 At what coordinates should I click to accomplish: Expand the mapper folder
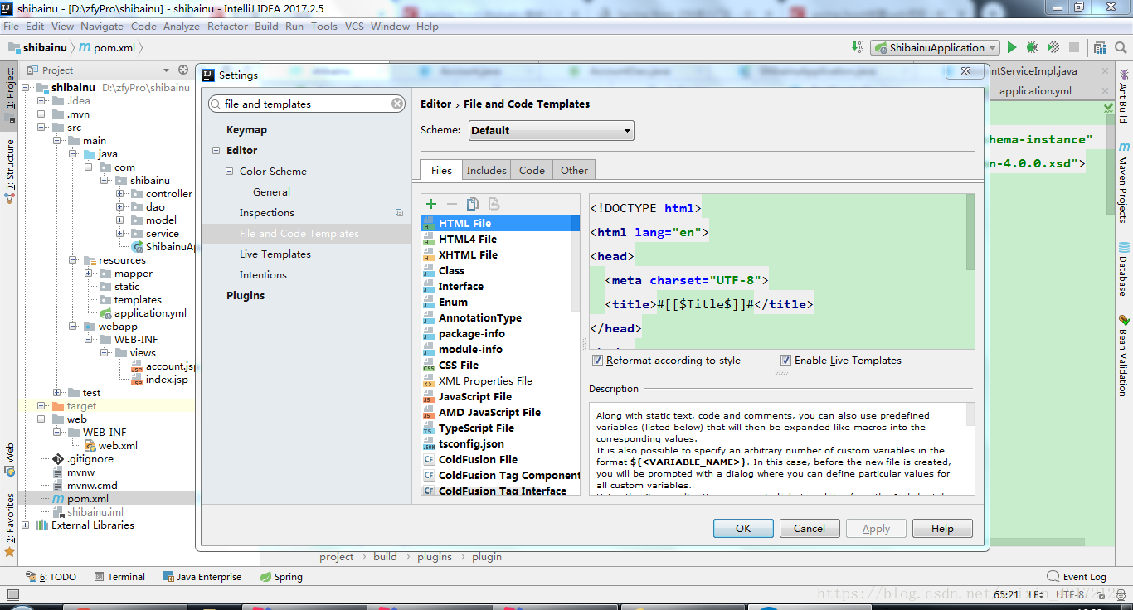pyautogui.click(x=89, y=274)
